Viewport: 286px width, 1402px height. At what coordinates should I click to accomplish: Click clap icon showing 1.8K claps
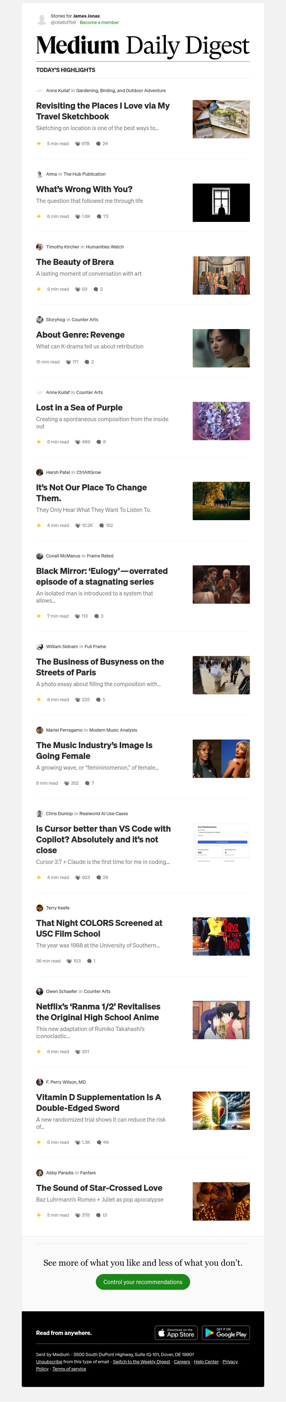pyautogui.click(x=78, y=217)
